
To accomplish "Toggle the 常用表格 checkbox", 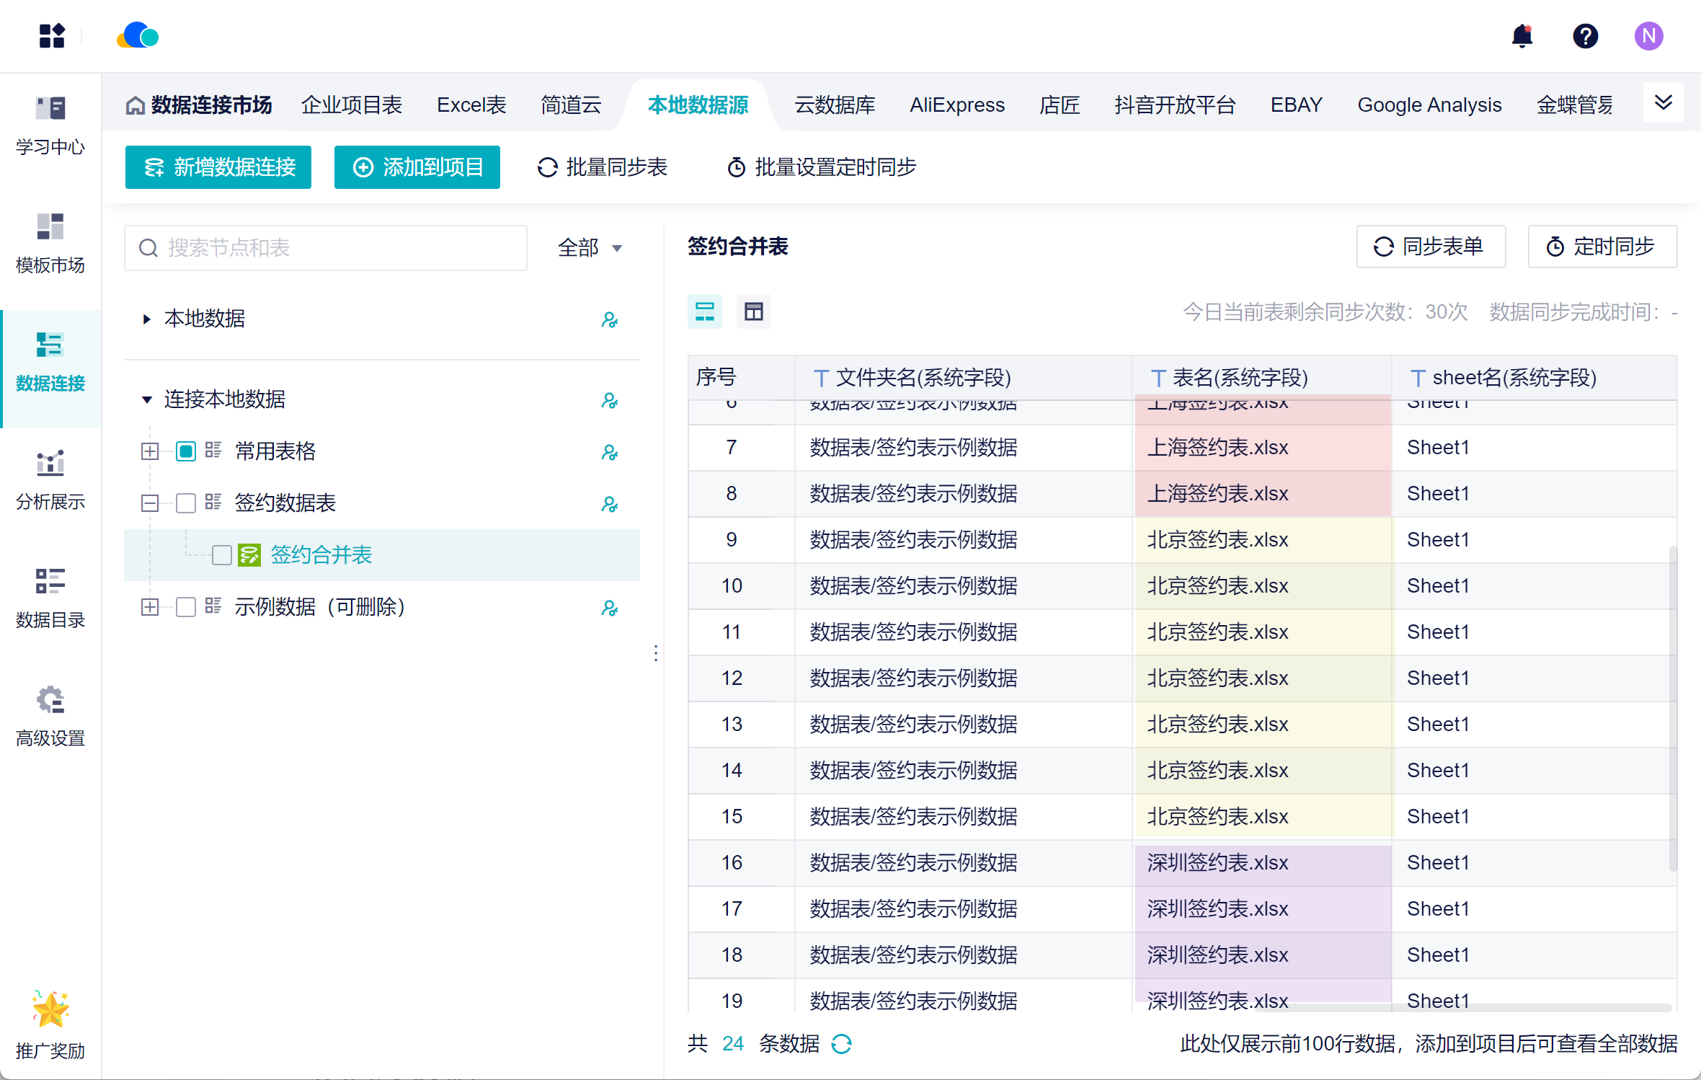I will coord(186,451).
